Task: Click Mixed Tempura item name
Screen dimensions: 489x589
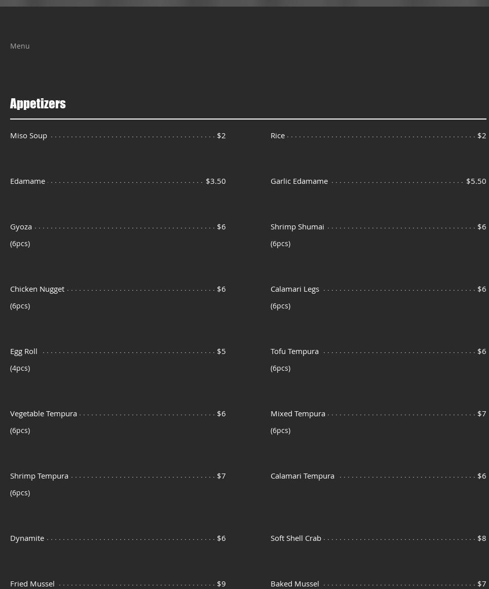Action: click(297, 414)
